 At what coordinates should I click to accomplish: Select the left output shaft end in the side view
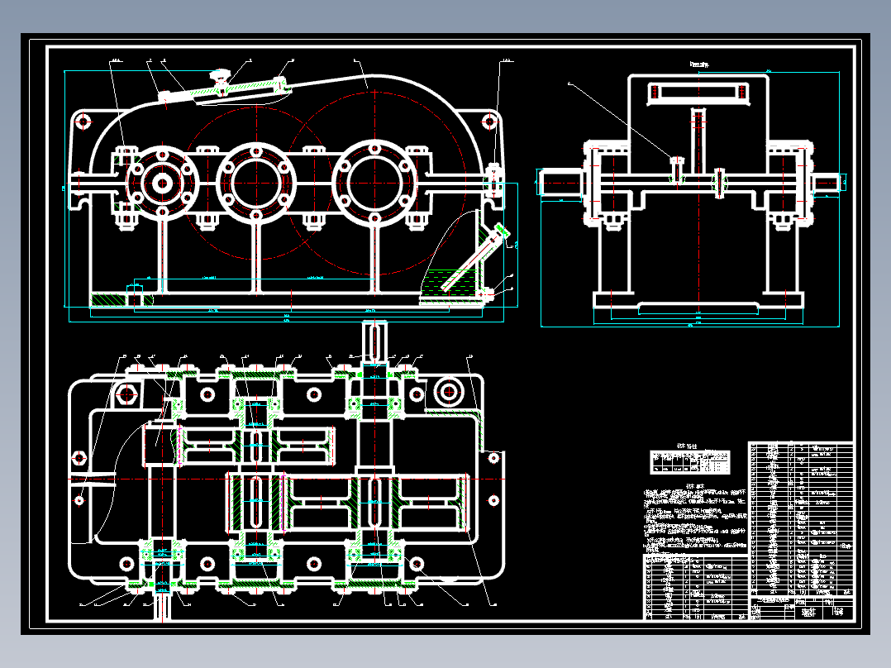pyautogui.click(x=560, y=183)
